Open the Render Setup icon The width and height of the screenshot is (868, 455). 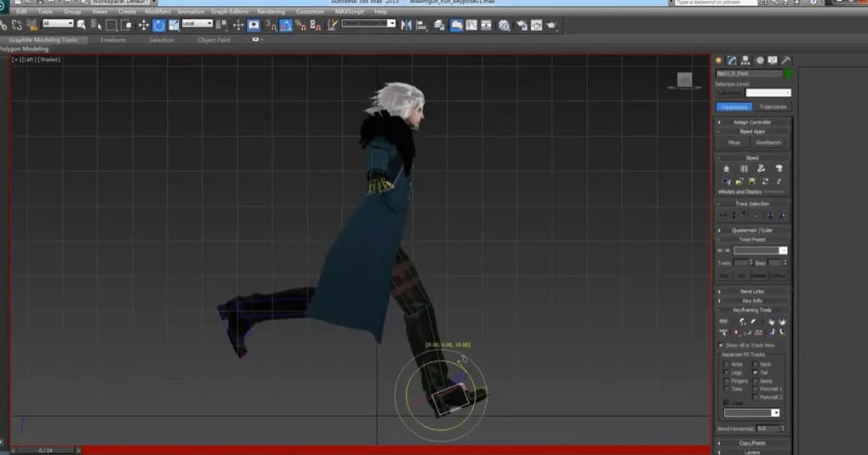point(522,25)
